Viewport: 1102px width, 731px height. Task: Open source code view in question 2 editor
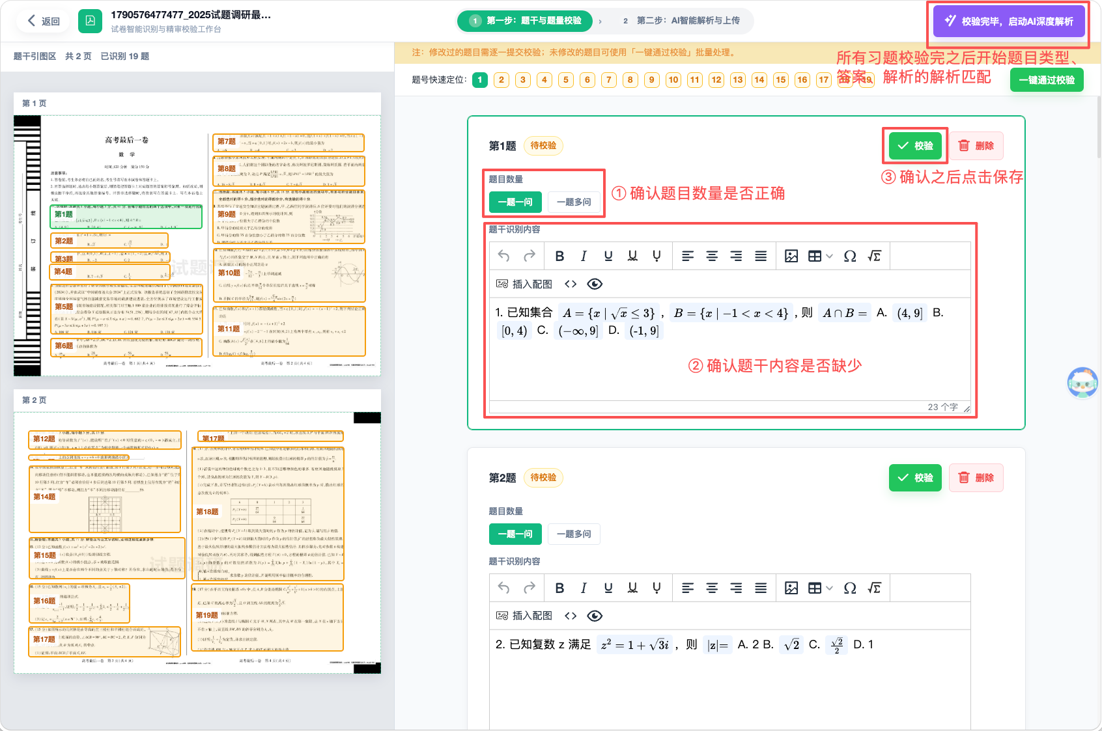pos(571,616)
